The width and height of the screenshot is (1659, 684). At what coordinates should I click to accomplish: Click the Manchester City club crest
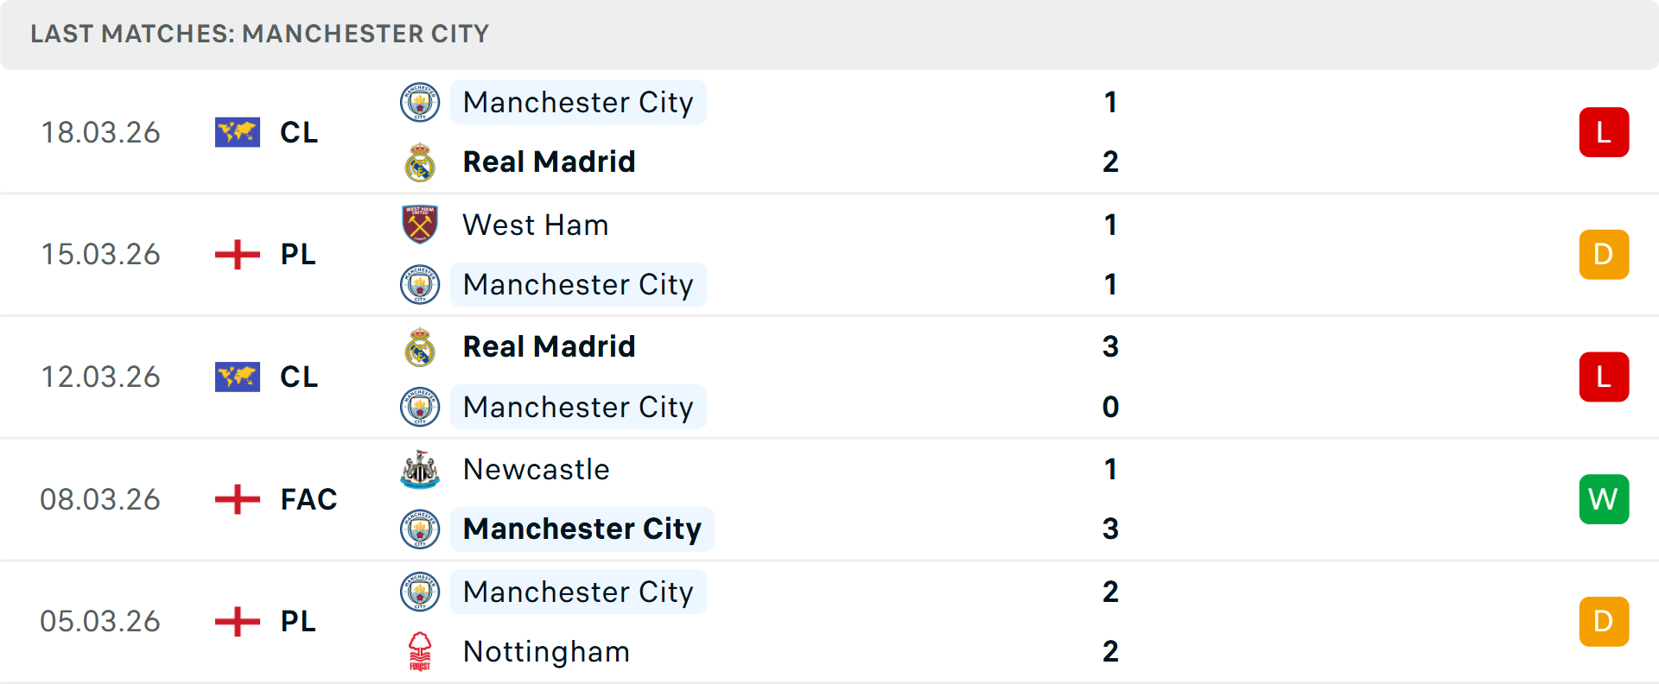tap(421, 102)
